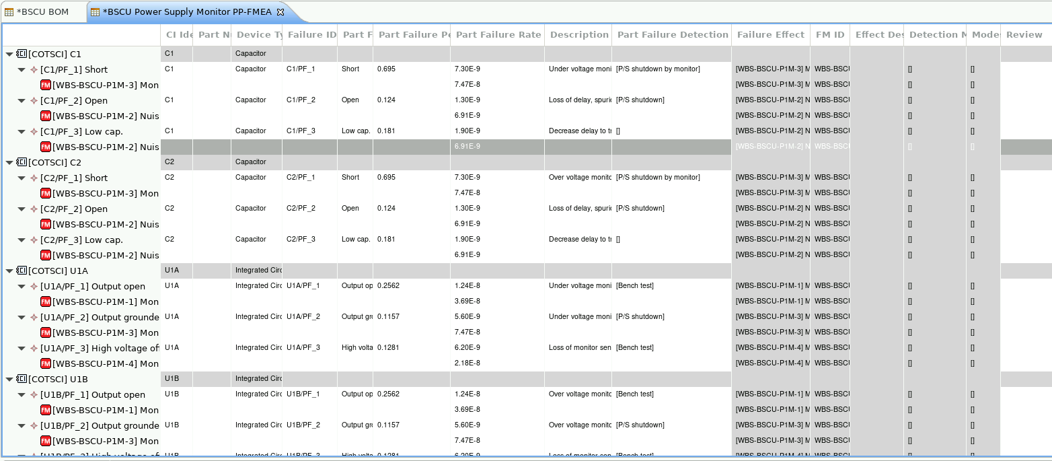Click the chip icon of [COTSCI] C2
Viewport: 1052px width, 461px height.
click(22, 162)
